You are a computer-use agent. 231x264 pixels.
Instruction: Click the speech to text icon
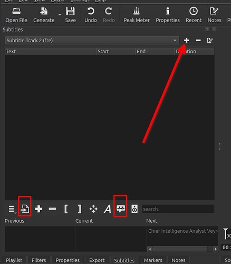[121, 209]
